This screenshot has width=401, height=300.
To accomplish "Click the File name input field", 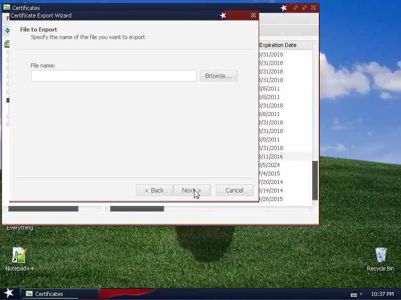I will pyautogui.click(x=114, y=76).
